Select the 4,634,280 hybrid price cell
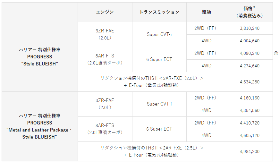Screen dimensions: 279x162 click(249, 82)
